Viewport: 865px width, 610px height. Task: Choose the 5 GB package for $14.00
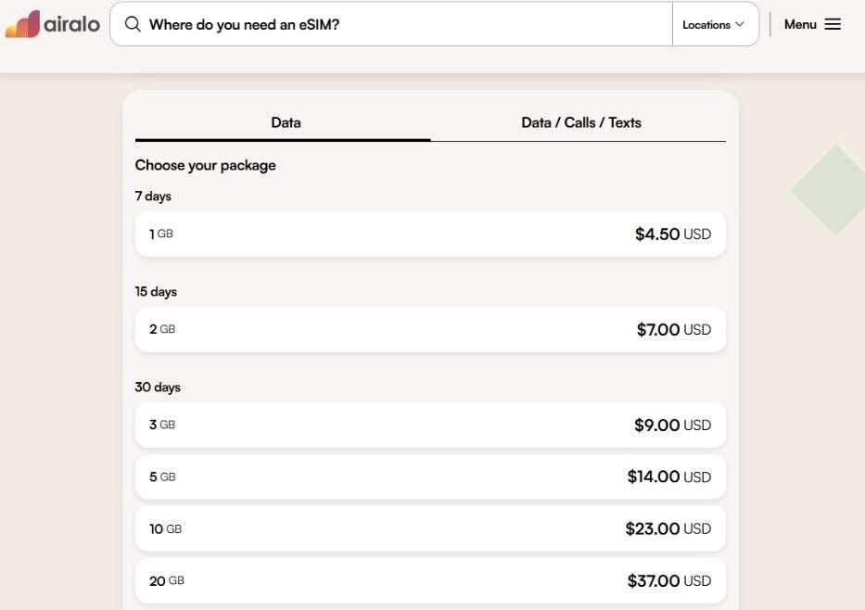(x=430, y=477)
